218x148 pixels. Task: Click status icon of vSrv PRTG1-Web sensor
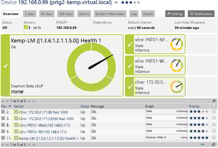click(16, 125)
